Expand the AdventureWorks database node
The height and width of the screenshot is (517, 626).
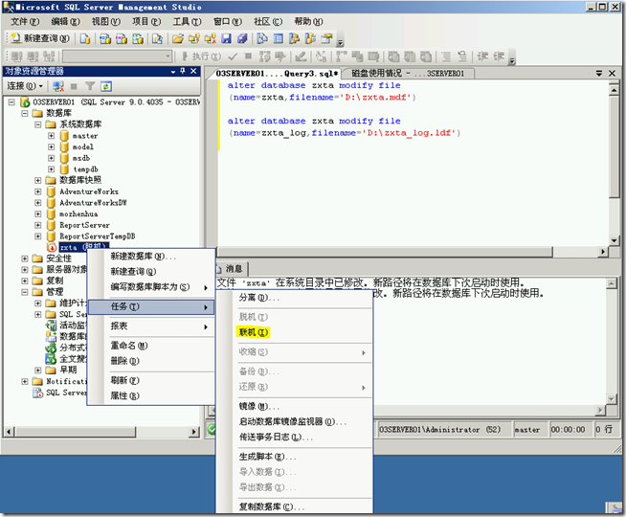(38, 191)
